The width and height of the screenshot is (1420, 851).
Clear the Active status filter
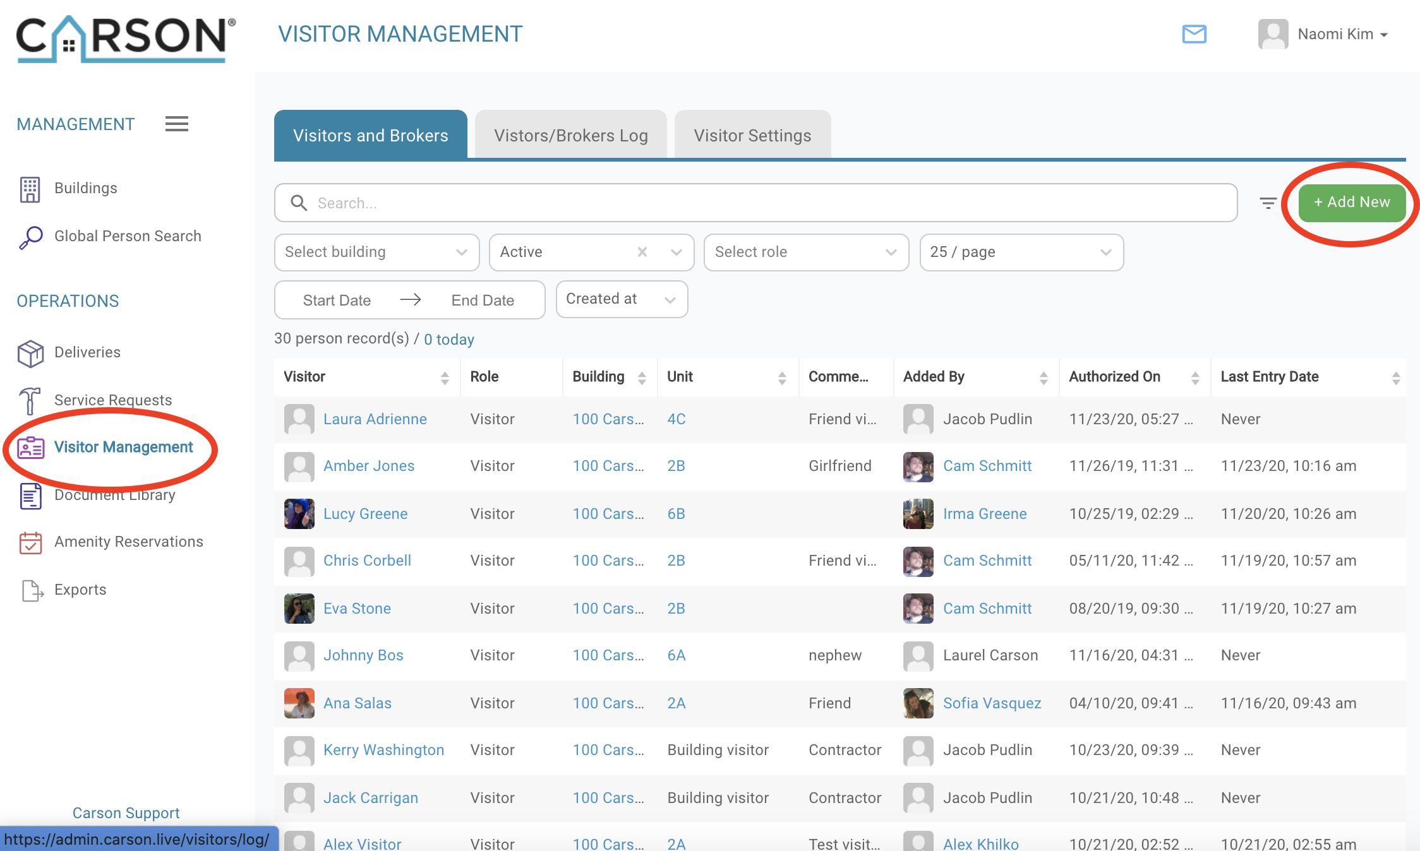tap(642, 252)
